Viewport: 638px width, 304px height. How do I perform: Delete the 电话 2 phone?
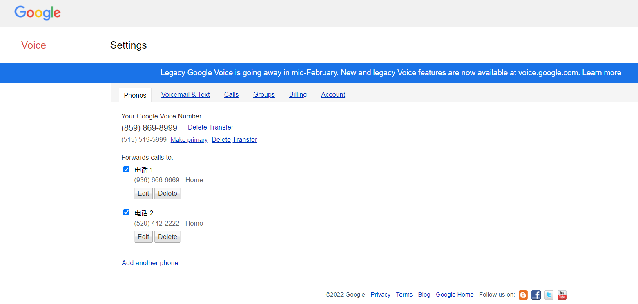(167, 237)
